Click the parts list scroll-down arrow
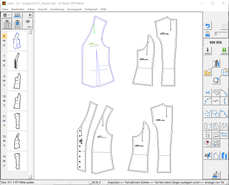This screenshot has width=229, height=185. pyautogui.click(x=30, y=177)
